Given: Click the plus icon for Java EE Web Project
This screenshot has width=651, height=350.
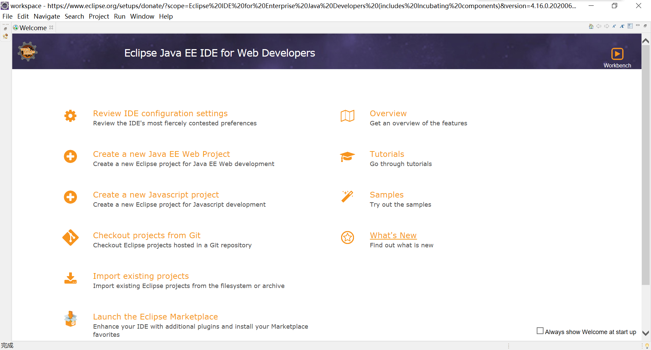Looking at the screenshot, I should click(x=71, y=157).
